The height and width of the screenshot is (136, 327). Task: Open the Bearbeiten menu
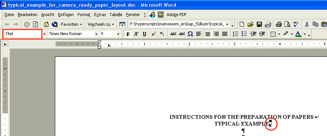27,15
